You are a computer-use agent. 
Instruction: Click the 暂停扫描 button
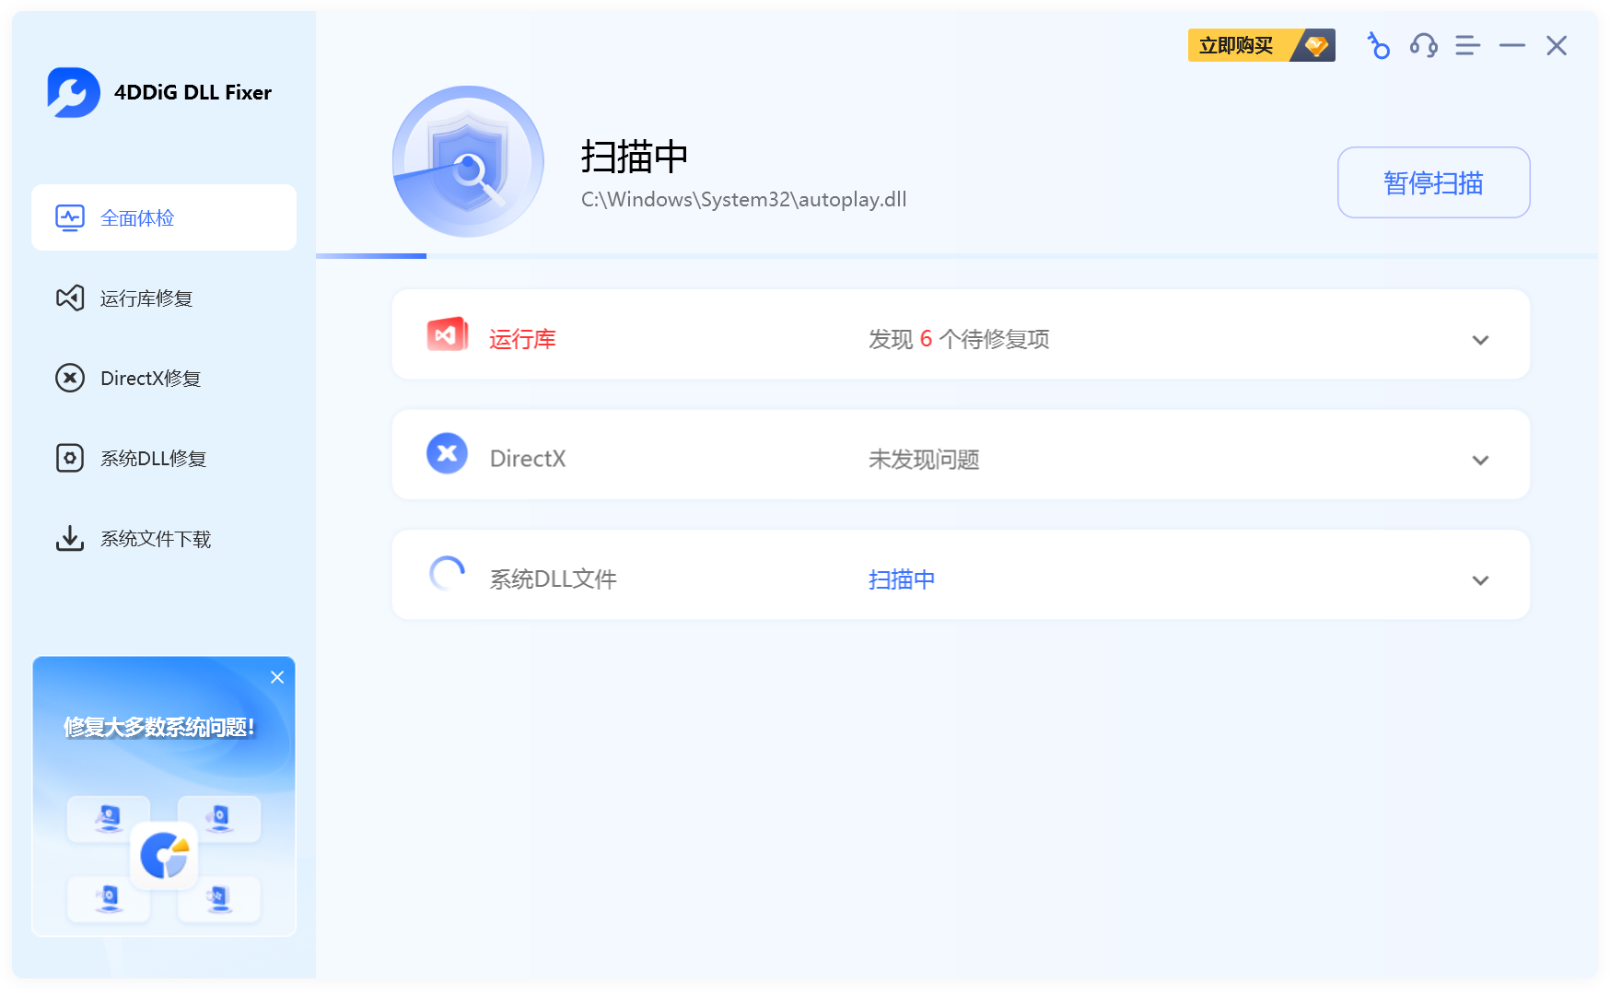click(1433, 182)
